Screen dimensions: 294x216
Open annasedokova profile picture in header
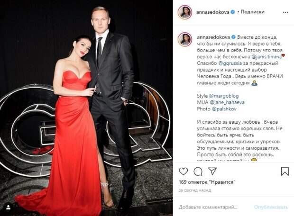(x=184, y=12)
